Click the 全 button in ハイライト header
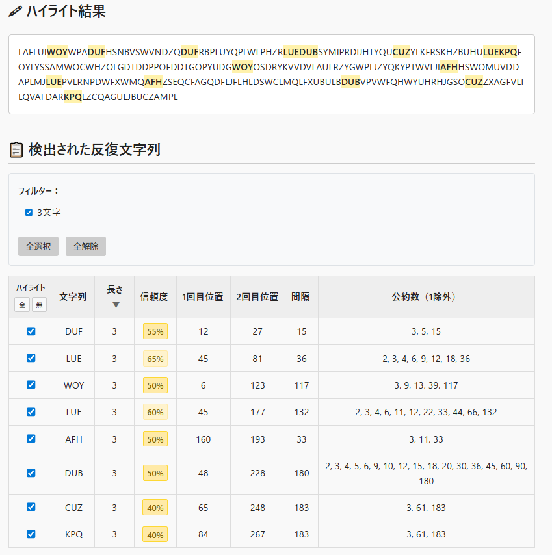 22,304
